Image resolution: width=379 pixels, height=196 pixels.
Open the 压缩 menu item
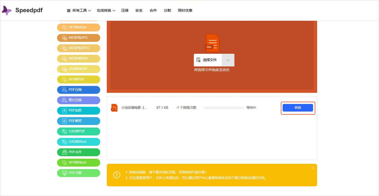point(125,11)
